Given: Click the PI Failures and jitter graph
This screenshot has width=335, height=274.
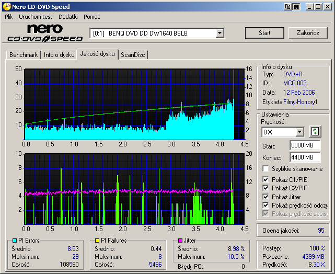Looking at the screenshot, I should point(134,189).
